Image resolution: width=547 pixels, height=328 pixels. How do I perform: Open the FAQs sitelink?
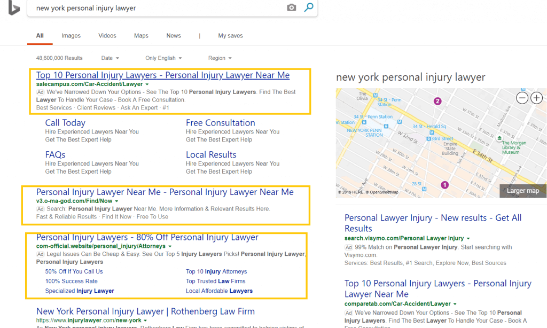coord(55,154)
